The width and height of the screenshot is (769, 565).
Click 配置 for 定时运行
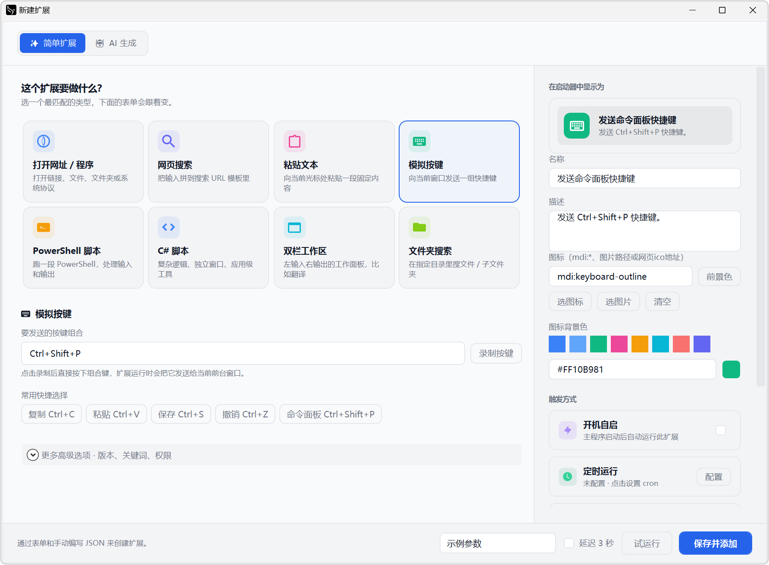[x=714, y=477]
